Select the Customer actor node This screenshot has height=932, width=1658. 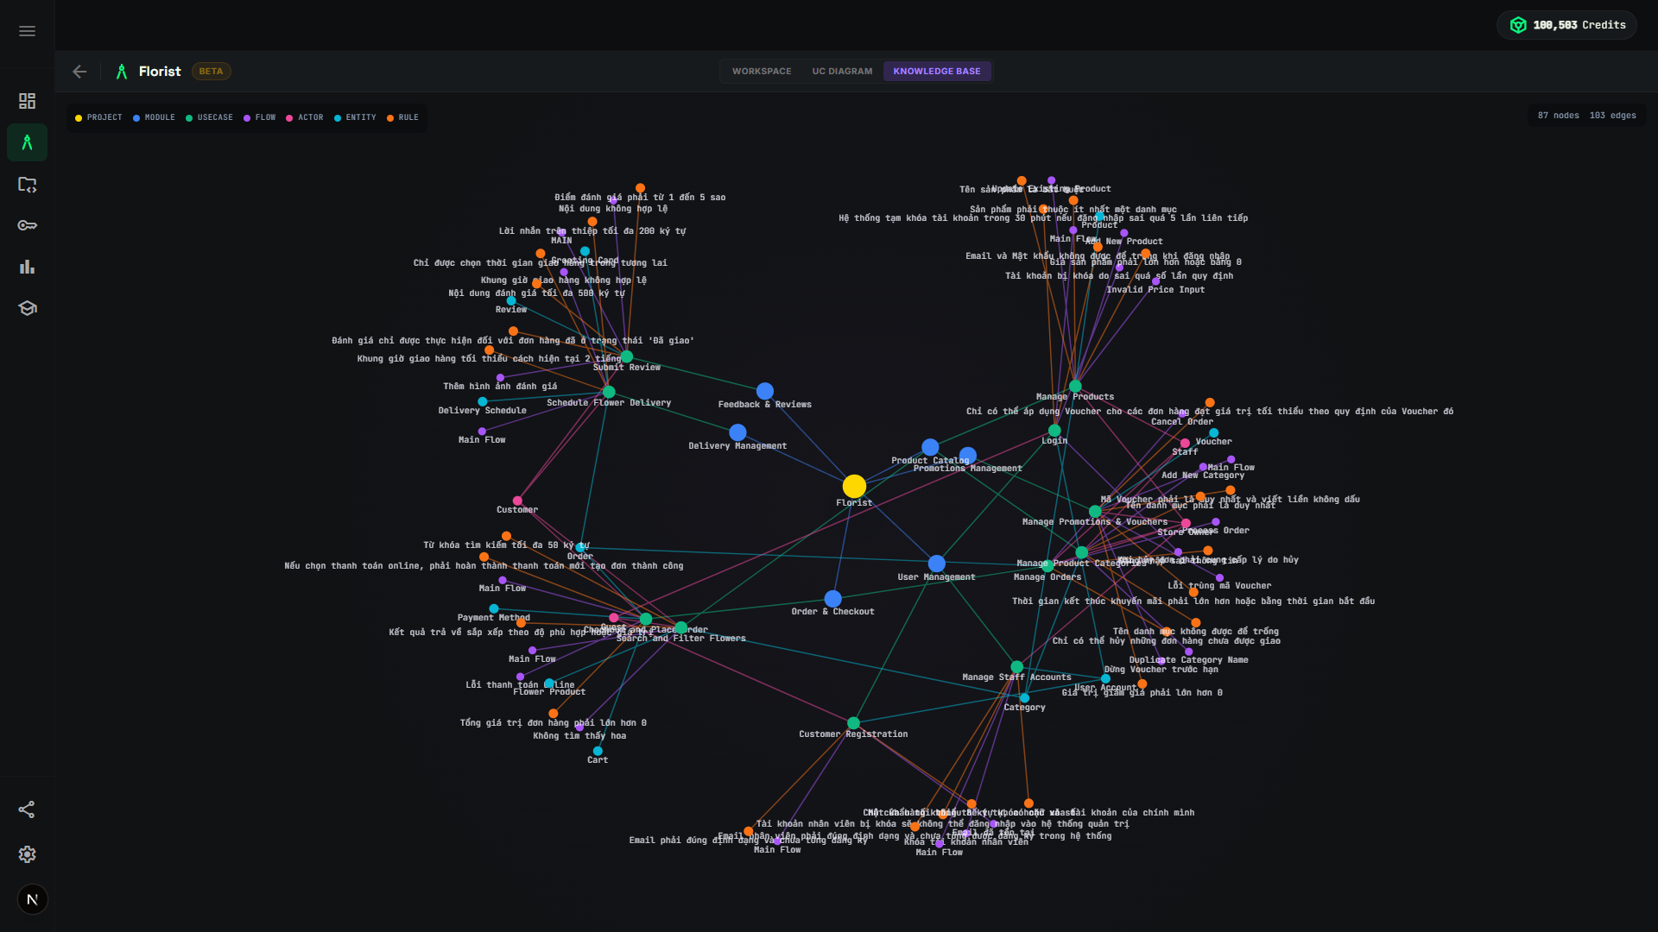tap(517, 501)
